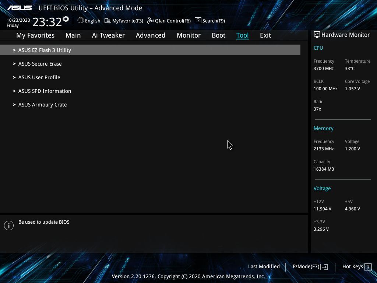
Task: Switch to the Main tab
Action: pos(73,35)
